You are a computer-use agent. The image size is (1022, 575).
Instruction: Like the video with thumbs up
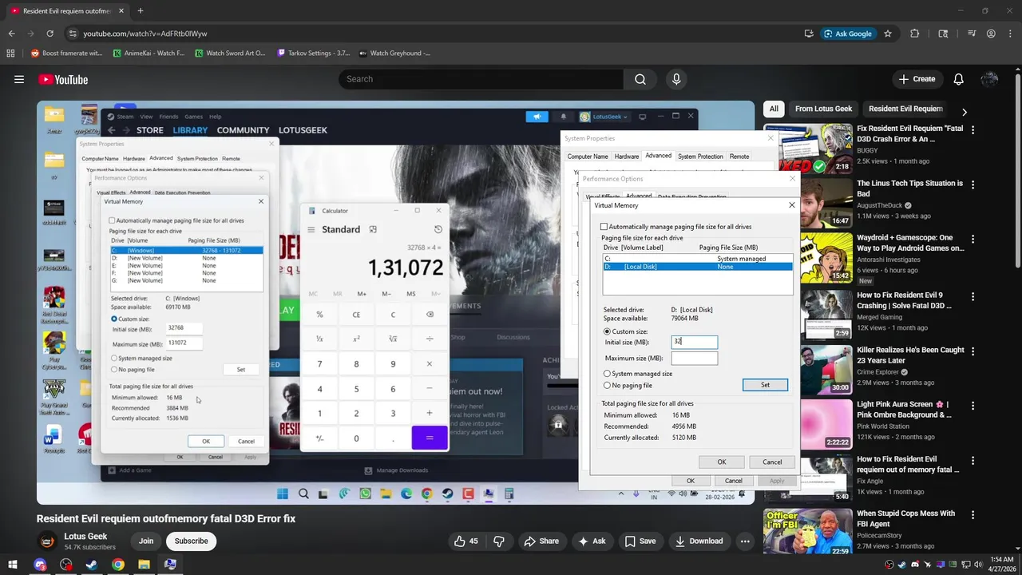click(466, 541)
